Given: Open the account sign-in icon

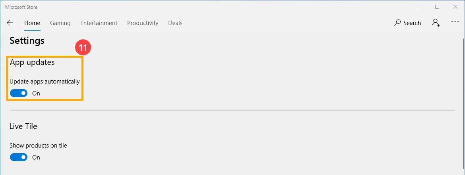Looking at the screenshot, I should pos(436,23).
